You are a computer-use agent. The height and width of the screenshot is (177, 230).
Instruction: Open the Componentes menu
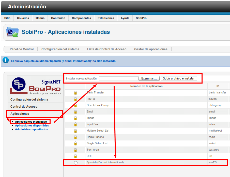pos(81,18)
